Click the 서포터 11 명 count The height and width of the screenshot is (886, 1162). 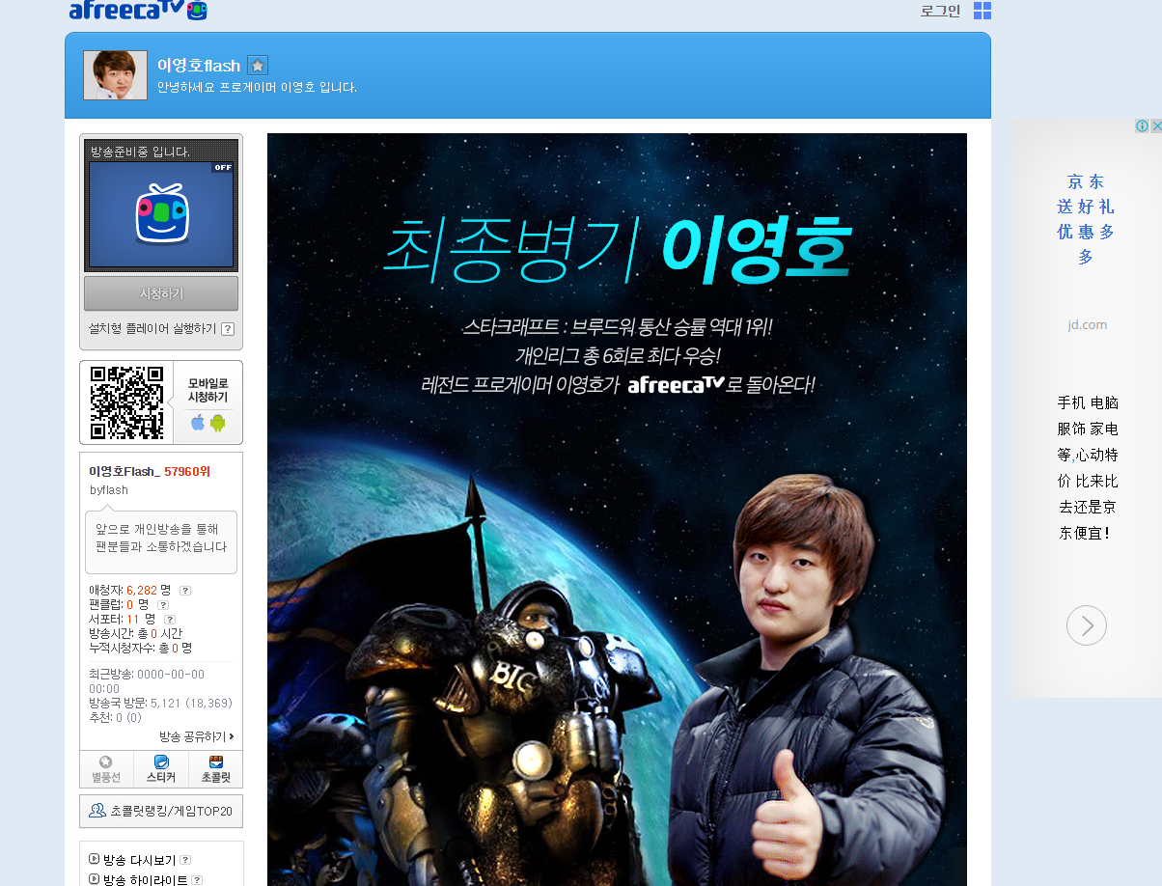(x=123, y=619)
